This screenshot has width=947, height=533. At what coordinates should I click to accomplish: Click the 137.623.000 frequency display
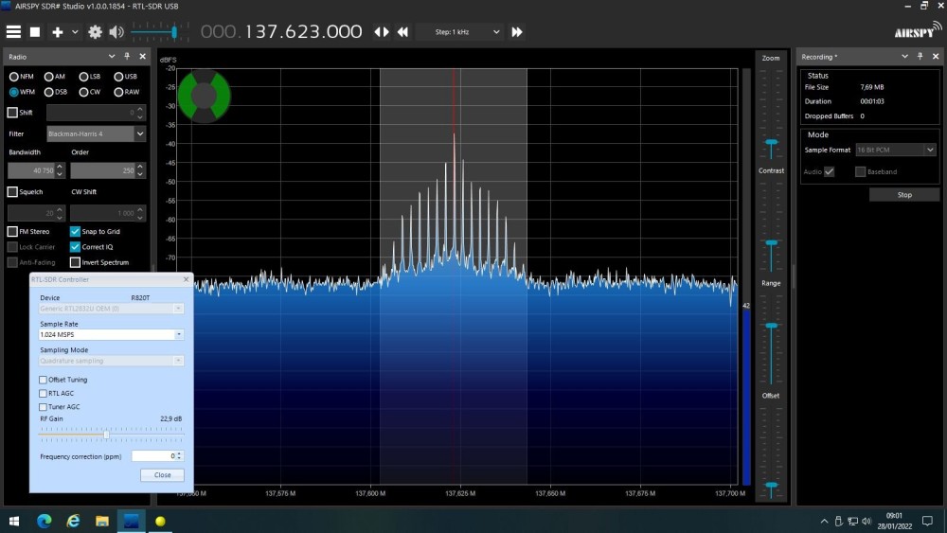(303, 31)
